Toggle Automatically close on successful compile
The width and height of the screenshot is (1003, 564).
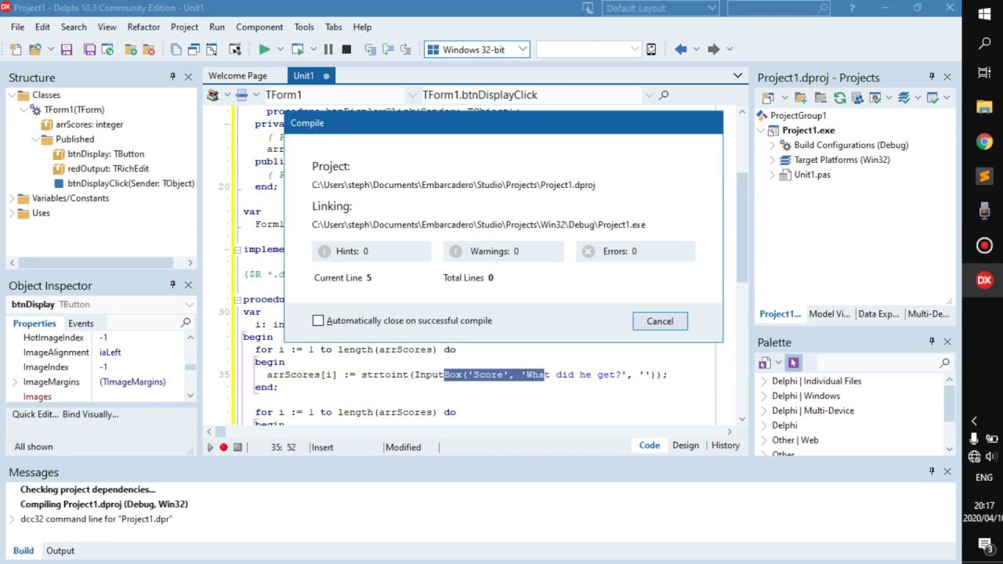coord(318,320)
